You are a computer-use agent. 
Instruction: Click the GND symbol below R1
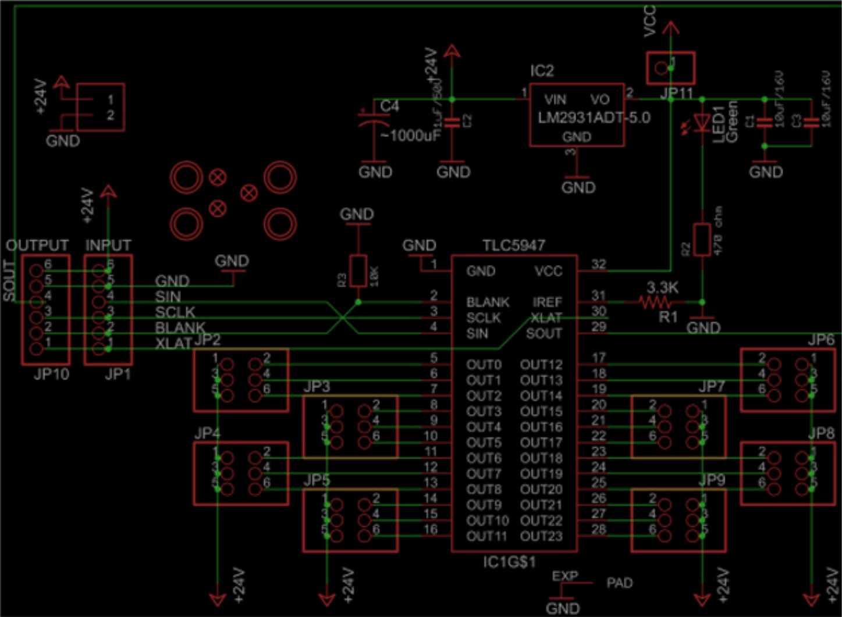[x=703, y=324]
